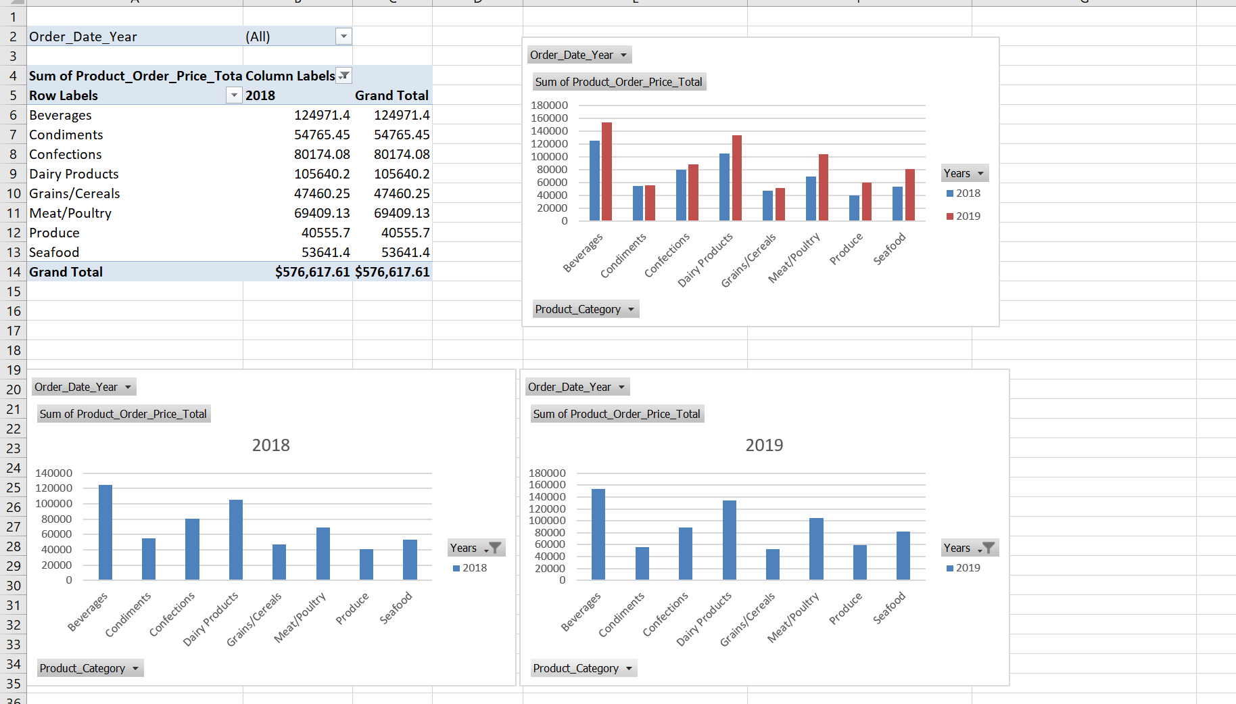Open Product_Category field button in 2019 chart
The height and width of the screenshot is (704, 1236).
click(x=584, y=668)
